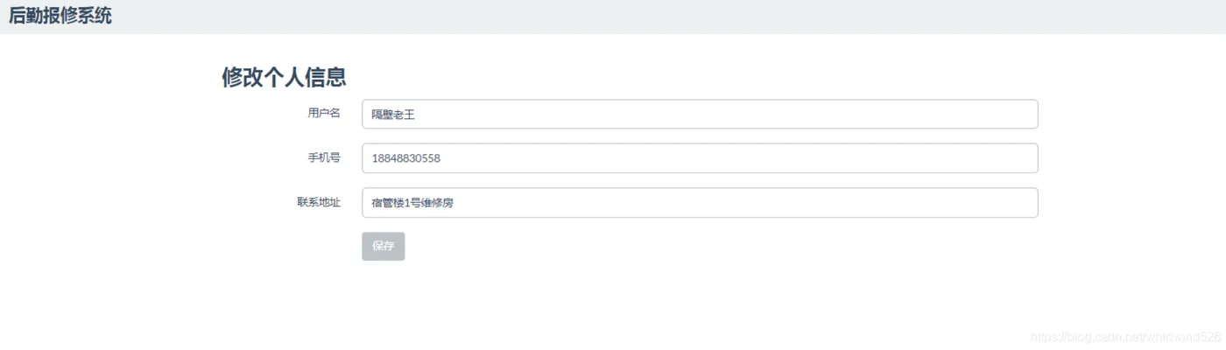
Task: Place cursor in empty part of address field
Action: click(x=788, y=203)
